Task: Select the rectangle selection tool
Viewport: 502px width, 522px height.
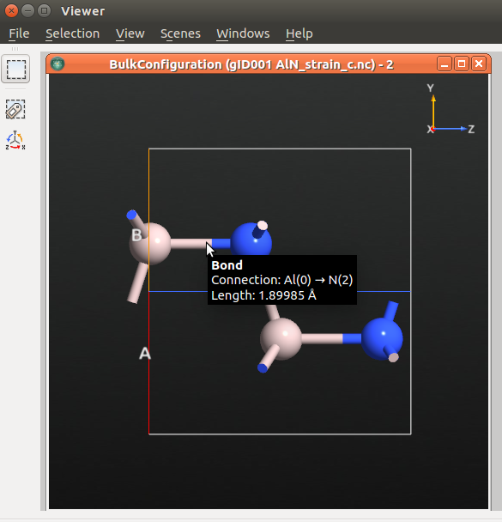Action: pos(15,69)
